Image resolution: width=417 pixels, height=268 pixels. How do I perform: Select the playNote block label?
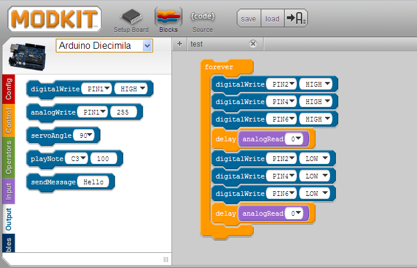click(x=47, y=159)
